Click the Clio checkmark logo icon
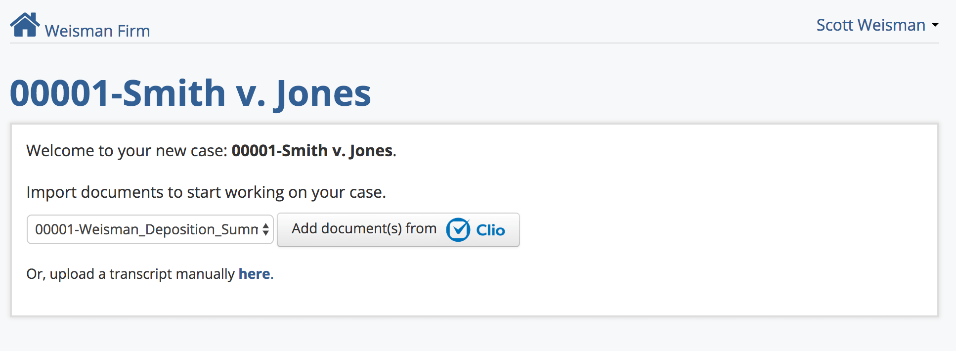 pos(458,230)
